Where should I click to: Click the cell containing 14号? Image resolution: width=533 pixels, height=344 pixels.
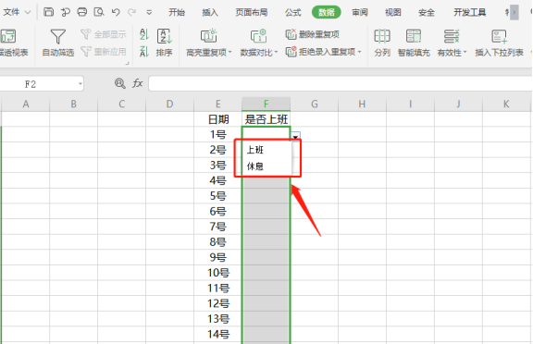(x=217, y=334)
